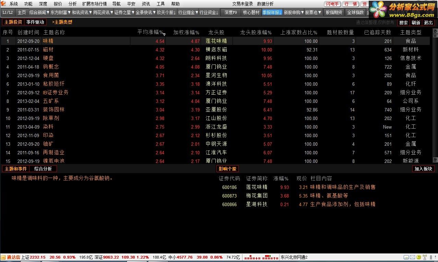
Task: Switch to the 主题投资 tab
Action: (x=13, y=22)
